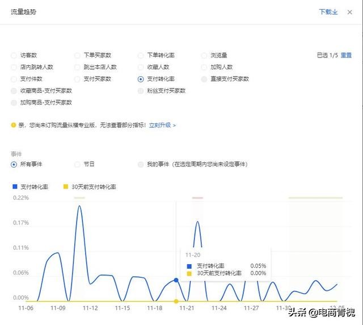The height and width of the screenshot is (325, 363).
Task: Select the 直接支付买家数 locked option
Action: (204, 79)
